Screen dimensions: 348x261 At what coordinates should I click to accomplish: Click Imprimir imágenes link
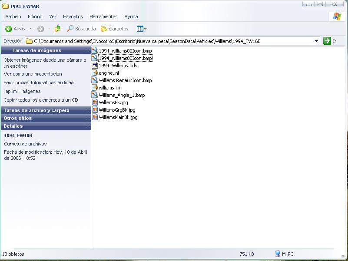point(22,91)
